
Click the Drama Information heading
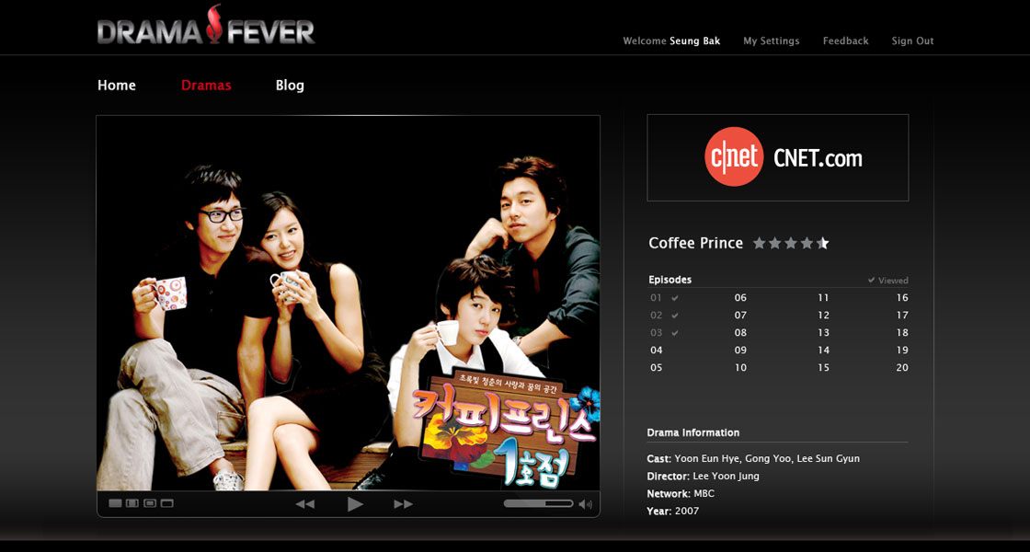point(693,433)
